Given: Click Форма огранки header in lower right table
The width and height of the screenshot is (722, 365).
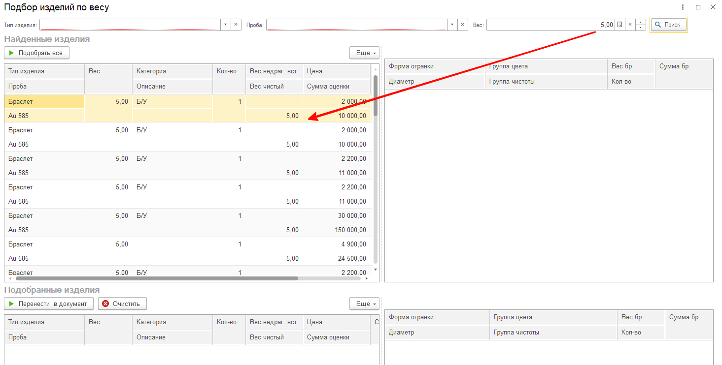Looking at the screenshot, I should (x=437, y=317).
